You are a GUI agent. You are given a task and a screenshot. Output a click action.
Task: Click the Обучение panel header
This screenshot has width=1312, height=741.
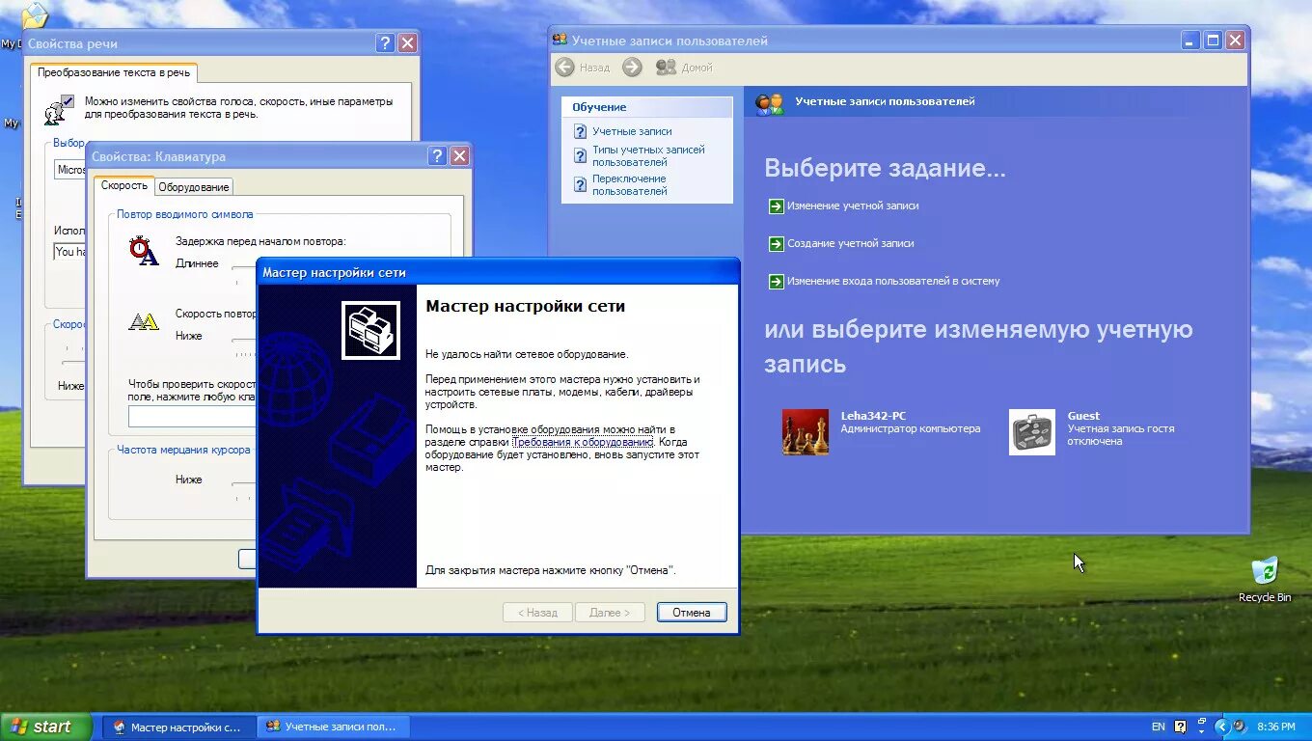[647, 107]
